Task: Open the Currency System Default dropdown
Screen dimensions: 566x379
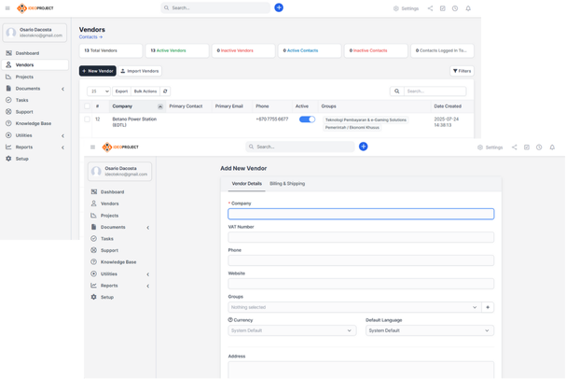Action: click(x=292, y=330)
